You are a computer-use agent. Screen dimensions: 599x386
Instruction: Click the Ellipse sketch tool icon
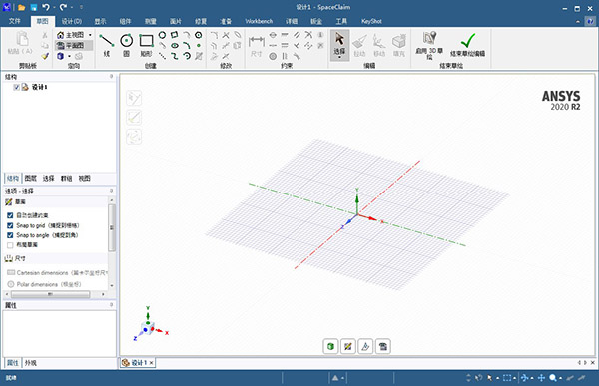[175, 45]
